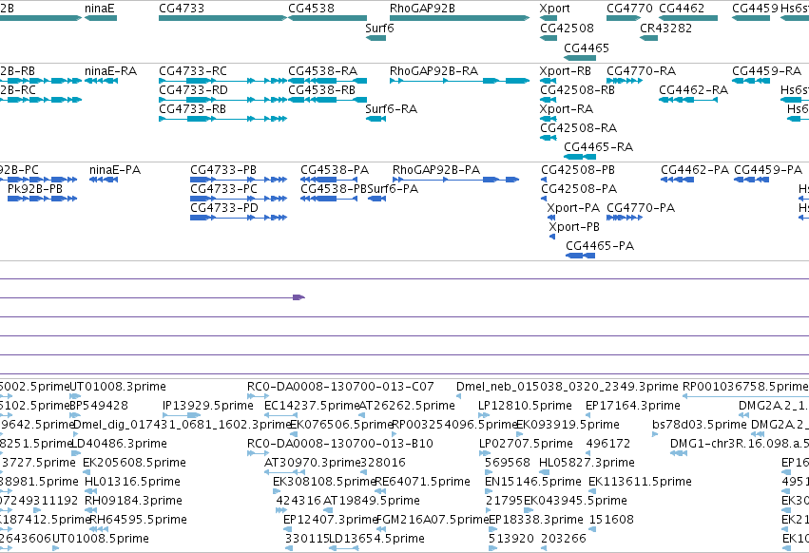
Task: Select the CR43282 gene label
Action: 666,29
